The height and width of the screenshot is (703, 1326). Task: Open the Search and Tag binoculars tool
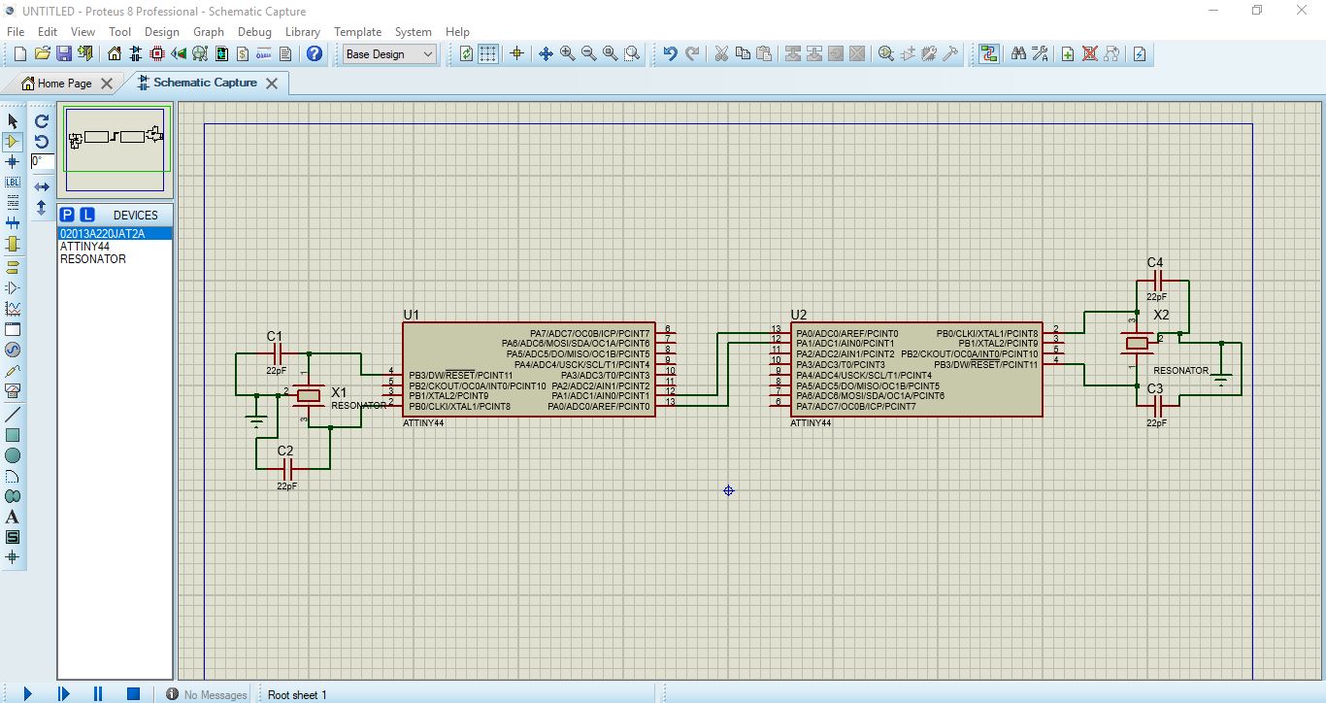tap(1018, 54)
